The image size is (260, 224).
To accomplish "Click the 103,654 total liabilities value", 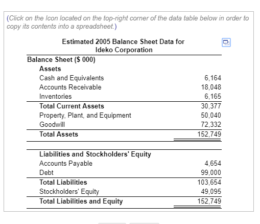I will click(x=209, y=182).
